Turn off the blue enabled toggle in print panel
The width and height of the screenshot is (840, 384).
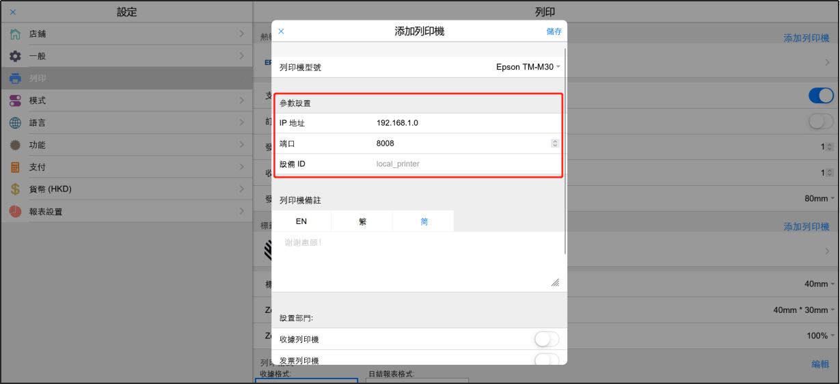coord(821,96)
